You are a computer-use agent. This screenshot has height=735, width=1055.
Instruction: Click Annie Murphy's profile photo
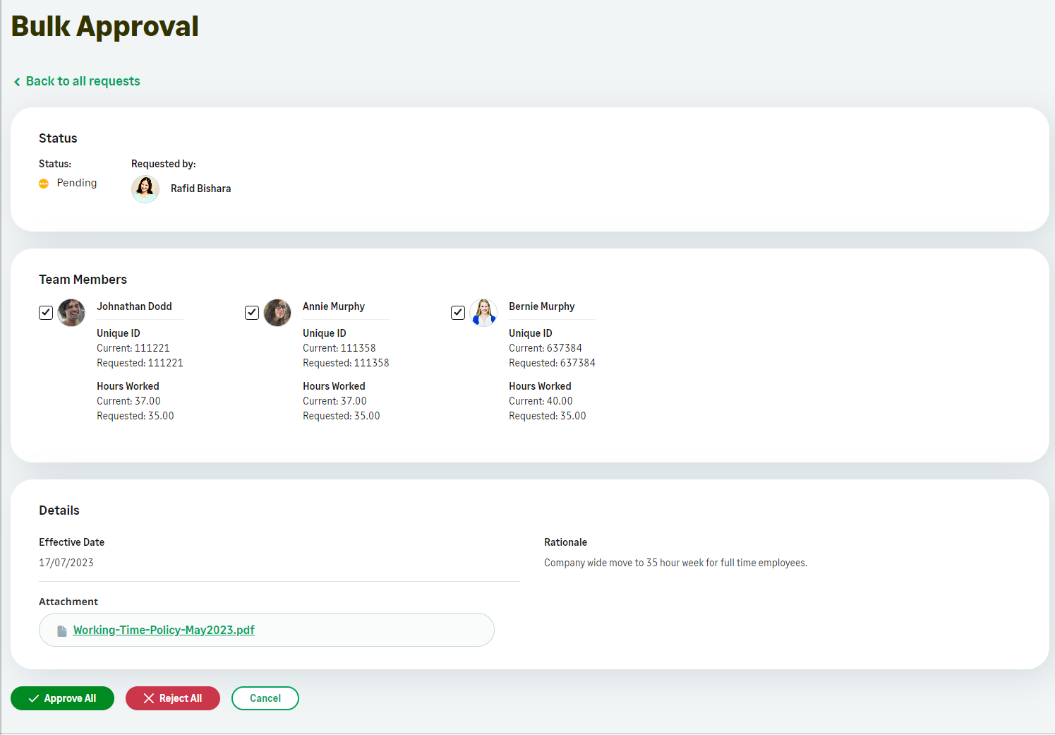coord(277,312)
